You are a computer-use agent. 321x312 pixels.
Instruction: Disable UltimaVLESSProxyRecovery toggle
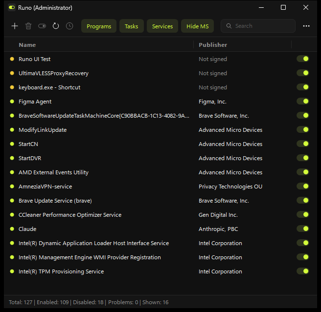pos(303,73)
